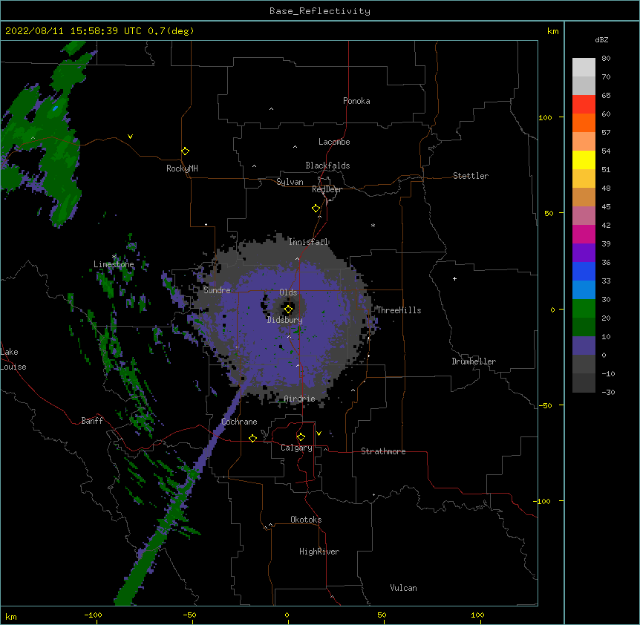Click the RedDeer city label
Image resolution: width=640 pixels, height=625 pixels.
click(327, 189)
